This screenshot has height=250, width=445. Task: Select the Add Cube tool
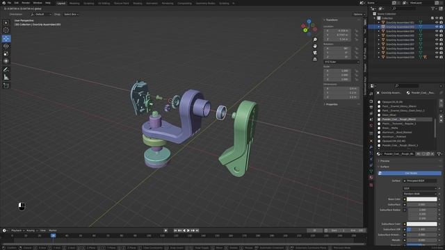click(6, 85)
